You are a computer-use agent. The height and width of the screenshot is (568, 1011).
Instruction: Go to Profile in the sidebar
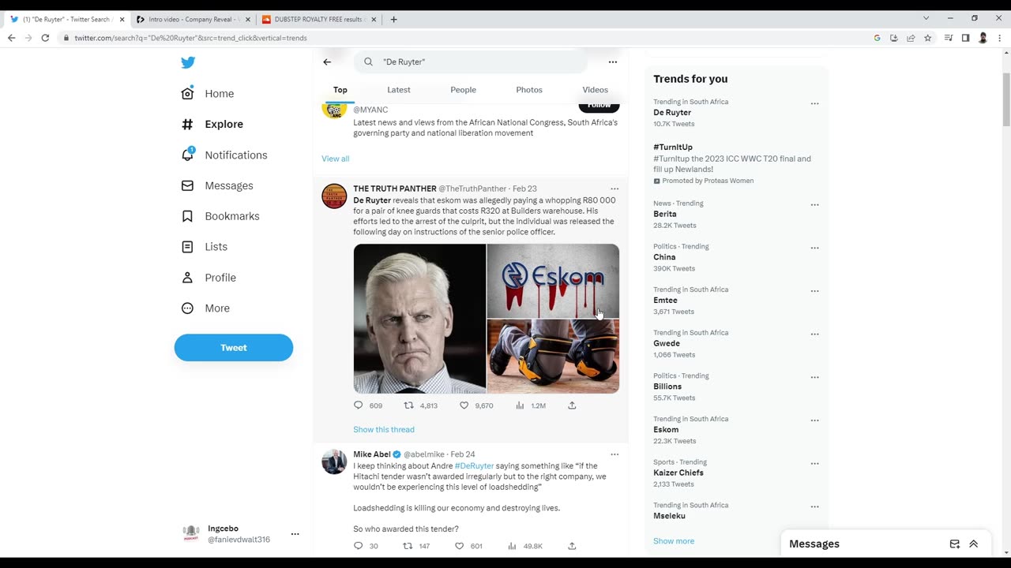coord(209,278)
